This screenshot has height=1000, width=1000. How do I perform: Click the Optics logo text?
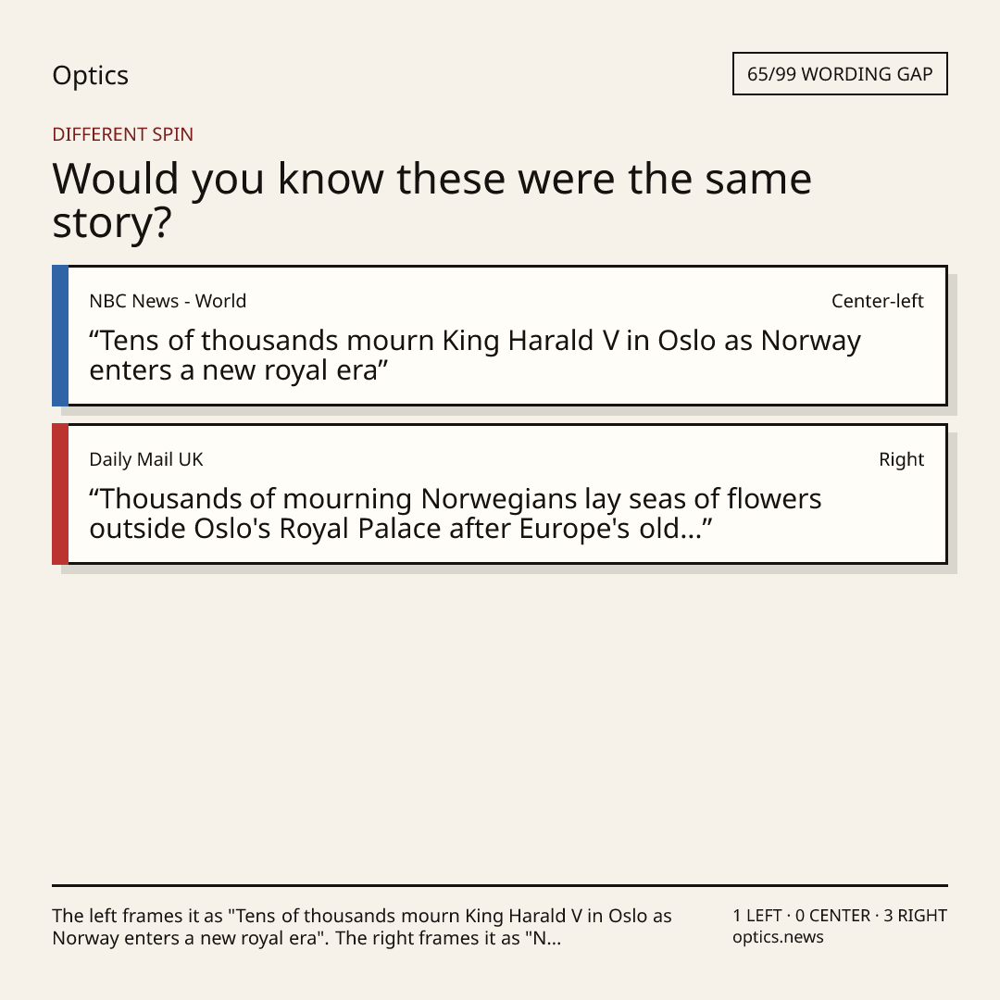click(91, 76)
